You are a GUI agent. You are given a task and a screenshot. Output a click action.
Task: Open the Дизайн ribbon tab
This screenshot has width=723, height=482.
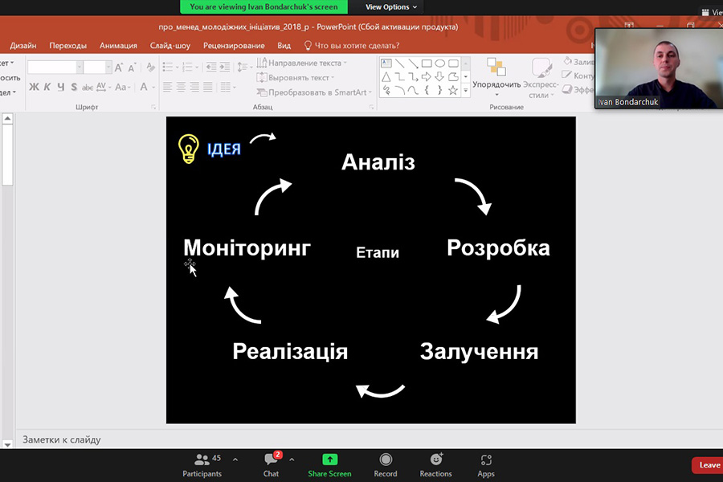click(23, 46)
